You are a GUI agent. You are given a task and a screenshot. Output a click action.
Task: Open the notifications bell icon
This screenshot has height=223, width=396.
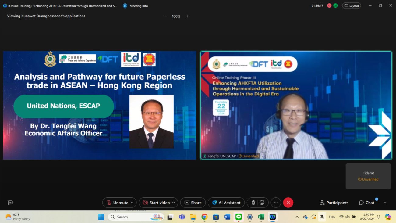click(x=378, y=217)
